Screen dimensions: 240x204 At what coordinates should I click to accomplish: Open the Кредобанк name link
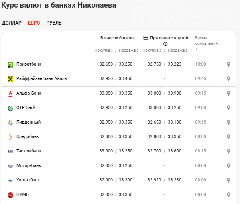pos(28,136)
